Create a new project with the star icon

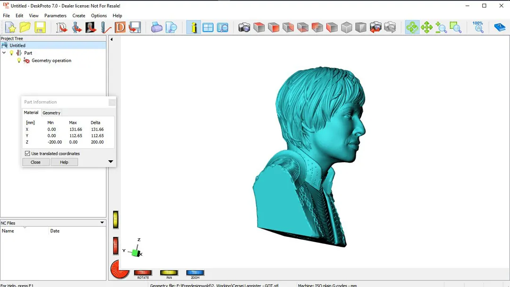[x=10, y=27]
